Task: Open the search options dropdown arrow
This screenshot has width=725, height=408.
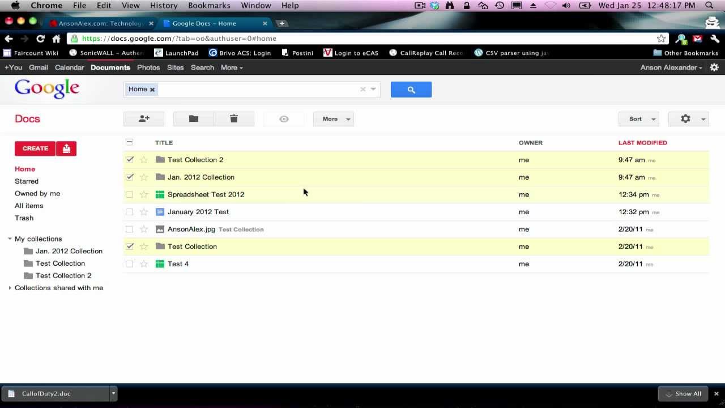Action: click(x=373, y=90)
